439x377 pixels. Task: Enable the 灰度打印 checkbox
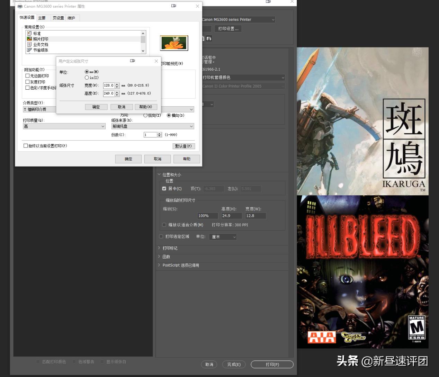(x=27, y=82)
